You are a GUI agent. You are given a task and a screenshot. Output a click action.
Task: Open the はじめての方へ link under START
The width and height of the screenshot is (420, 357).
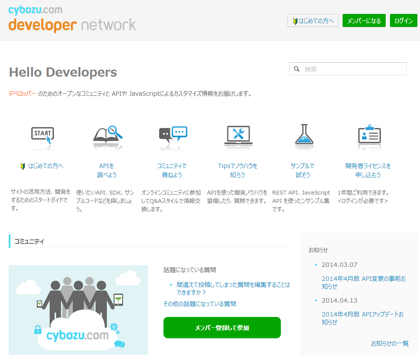[46, 166]
